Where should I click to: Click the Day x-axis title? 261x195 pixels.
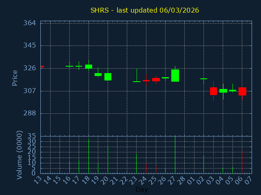[142, 189]
